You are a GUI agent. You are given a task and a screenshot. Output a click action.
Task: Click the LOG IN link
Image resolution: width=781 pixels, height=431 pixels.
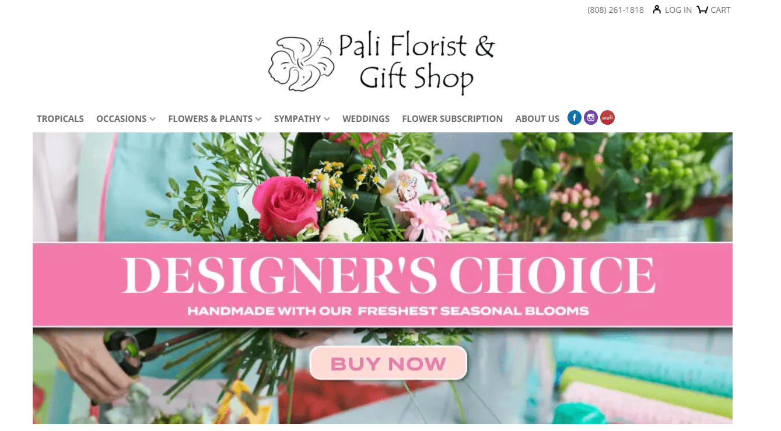[678, 10]
